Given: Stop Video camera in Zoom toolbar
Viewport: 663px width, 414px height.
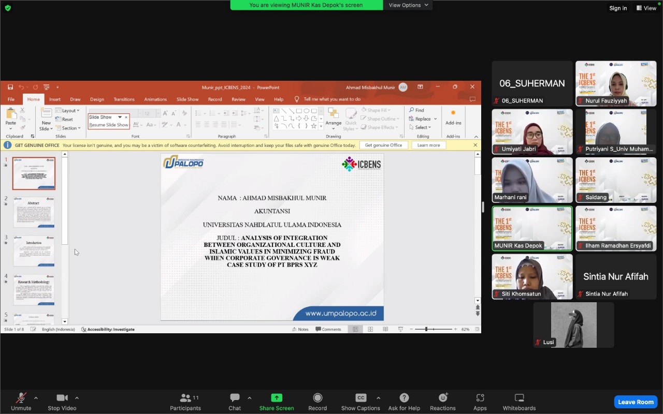Looking at the screenshot, I should [62, 398].
